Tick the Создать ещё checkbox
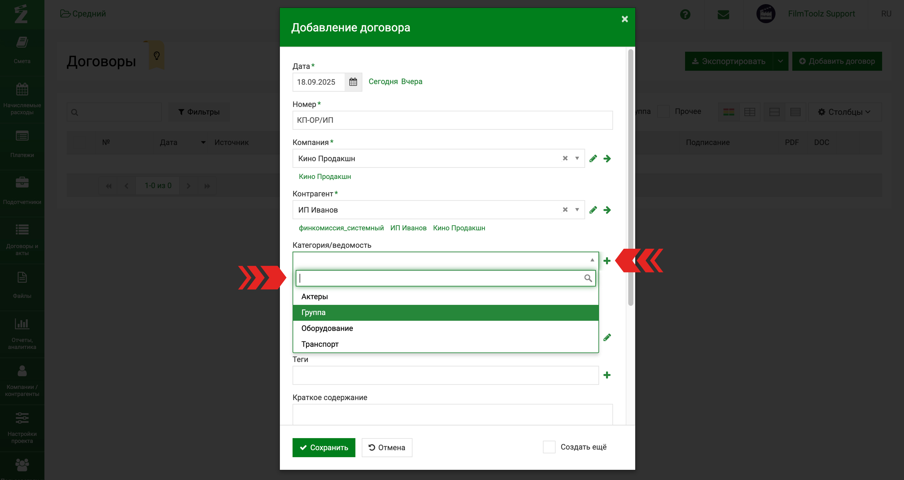Viewport: 904px width, 480px height. click(549, 447)
